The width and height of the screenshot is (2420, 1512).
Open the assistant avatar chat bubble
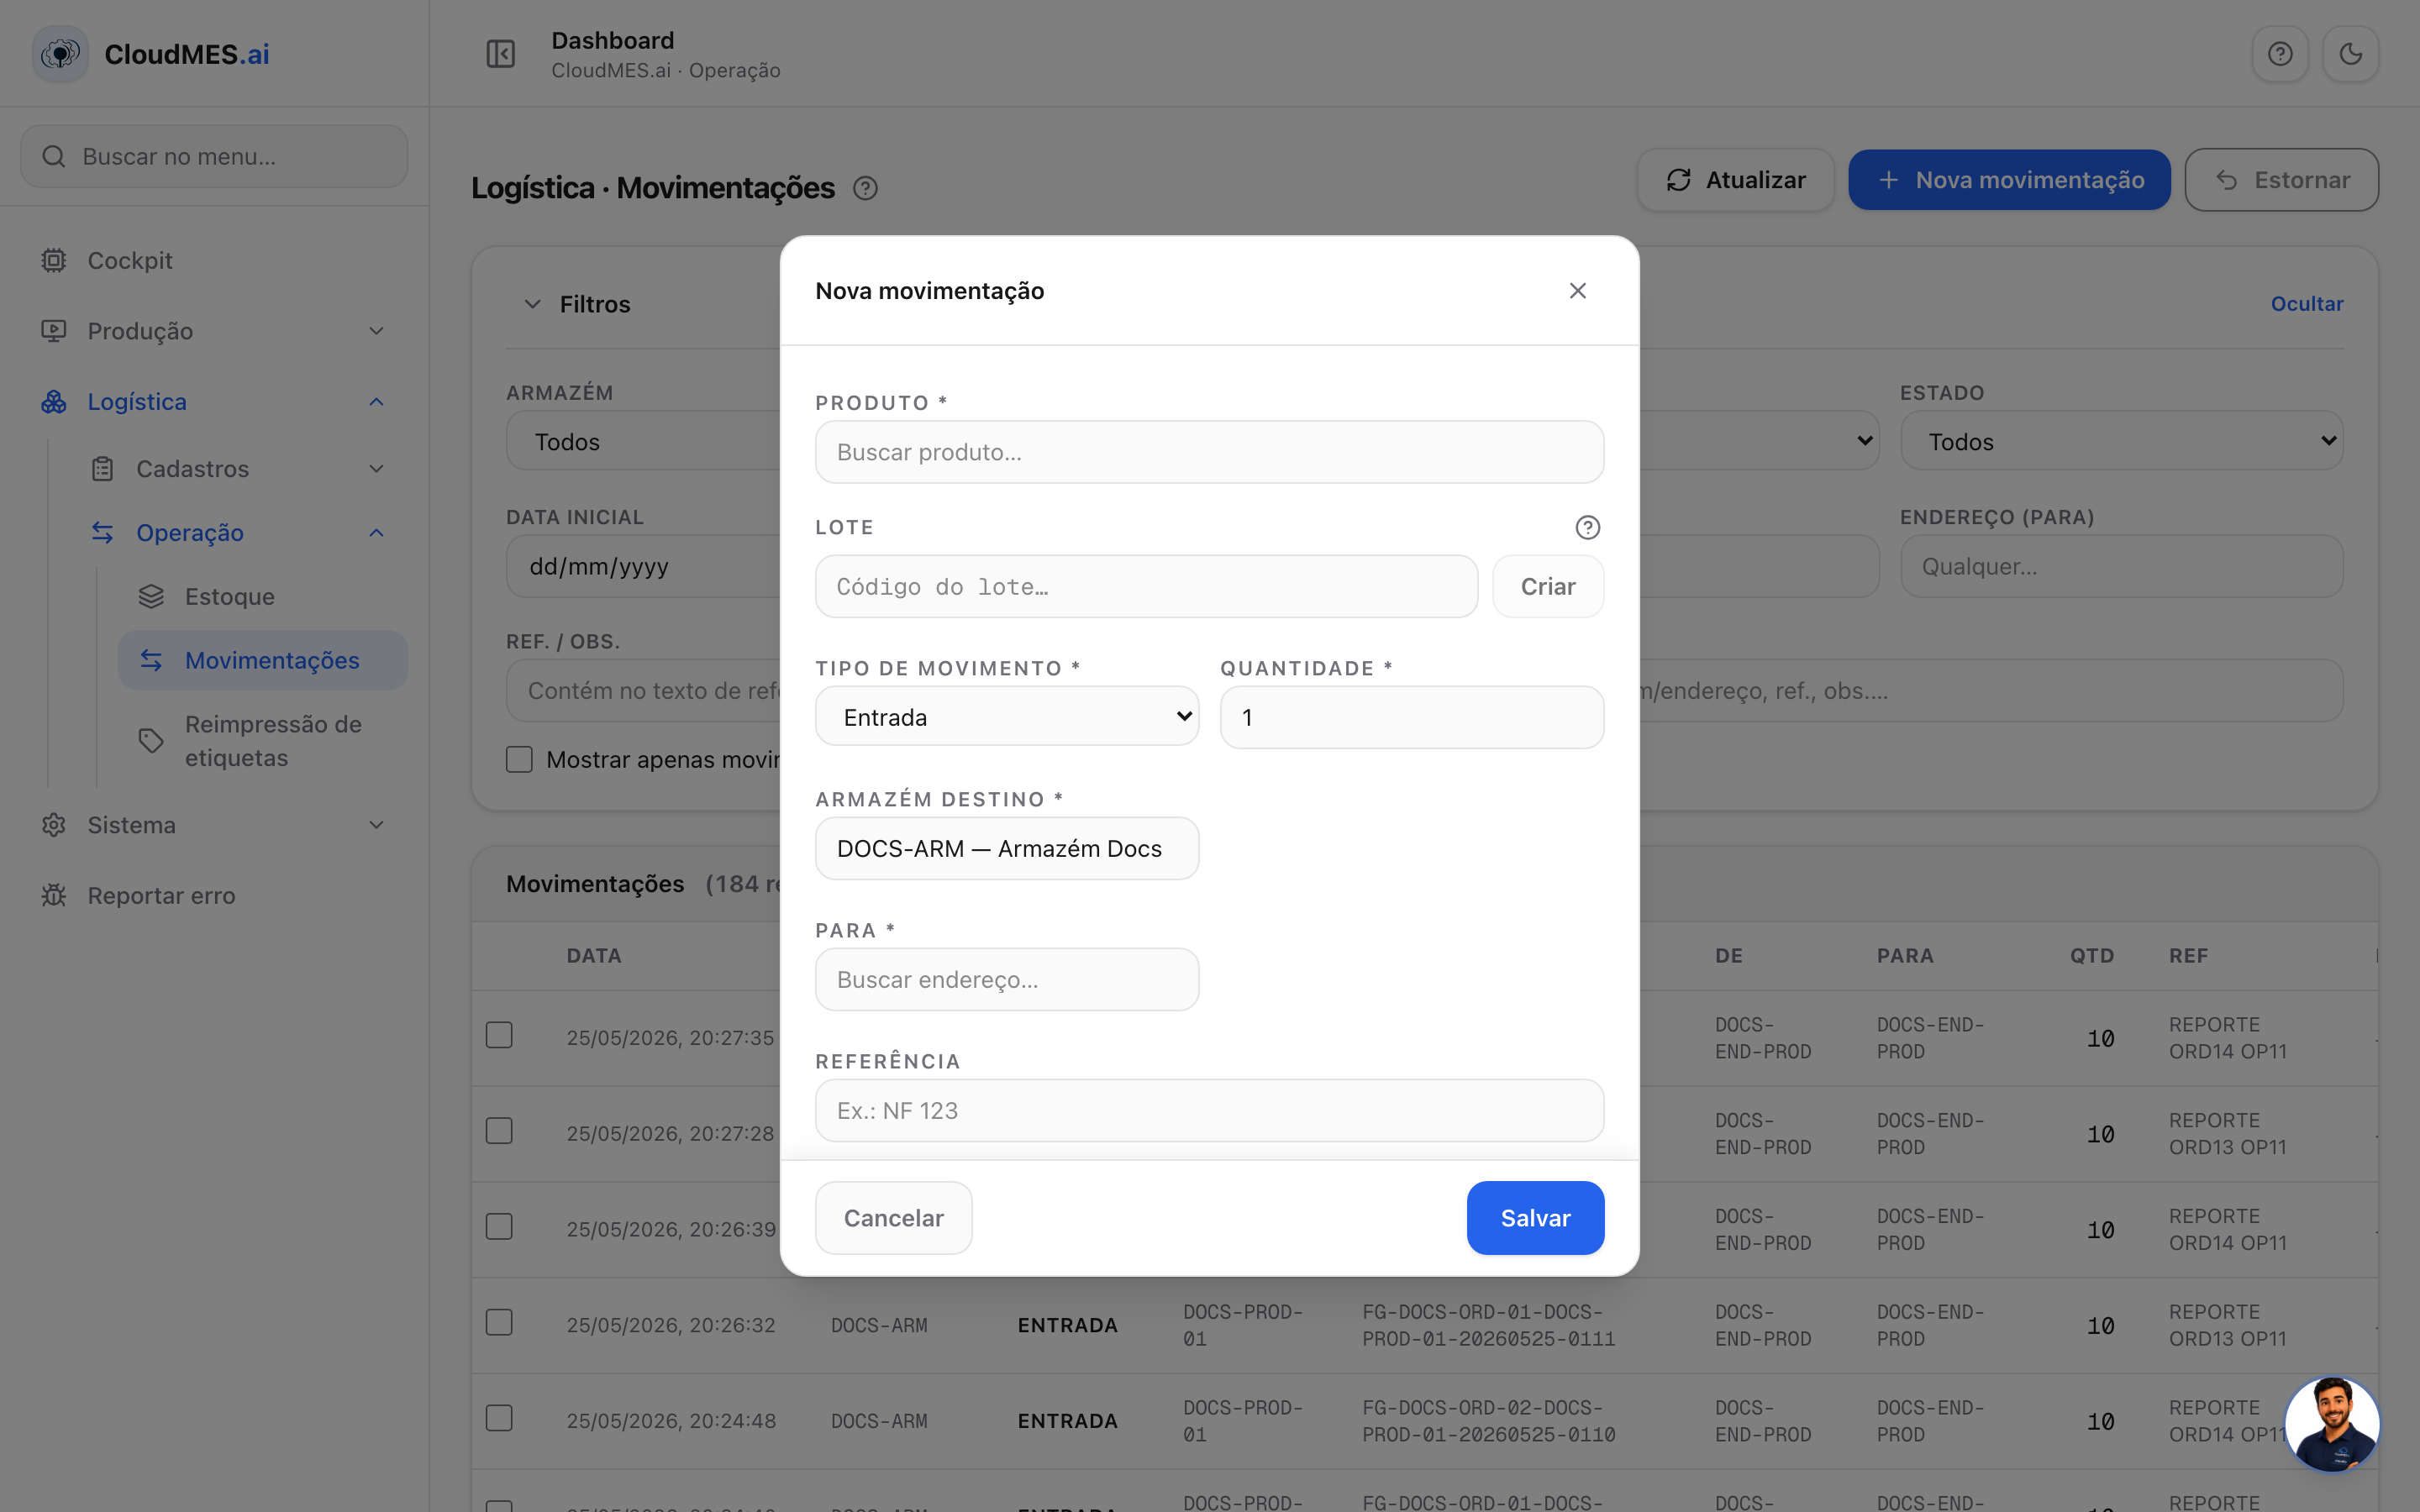(x=2332, y=1424)
